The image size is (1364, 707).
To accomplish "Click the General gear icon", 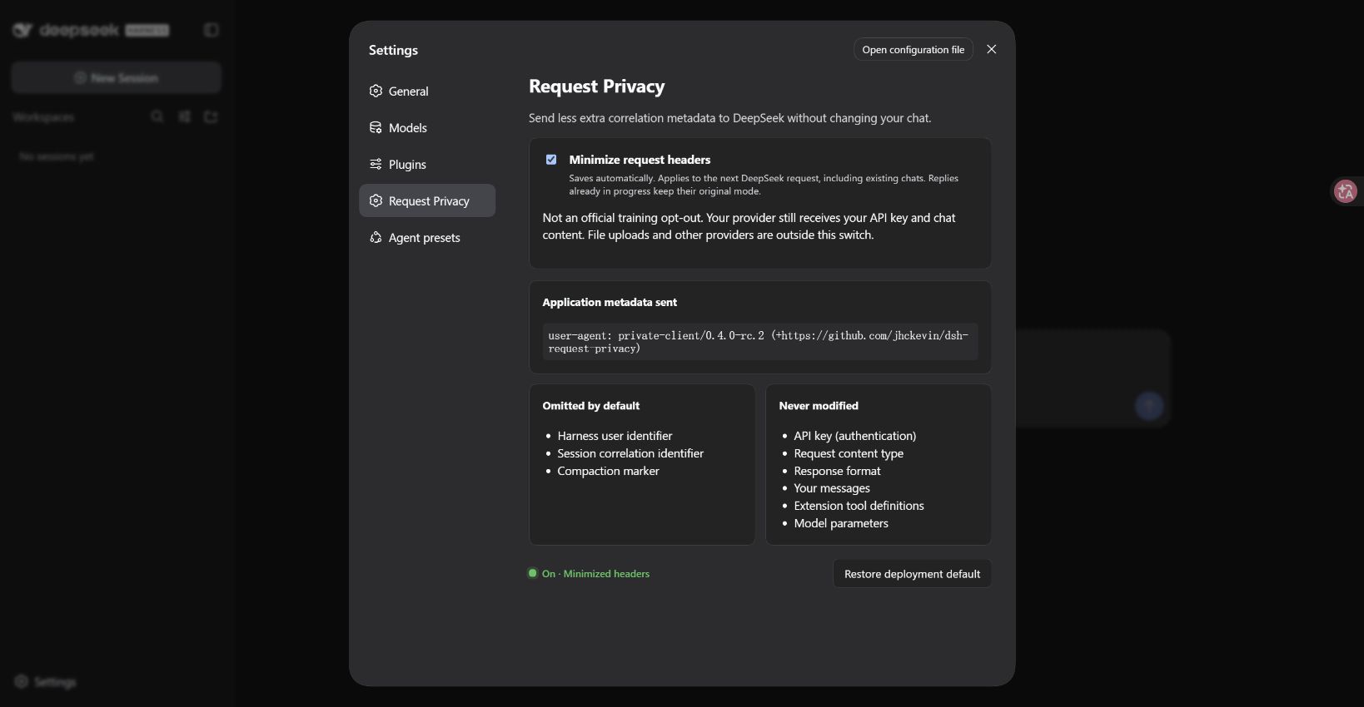I will pyautogui.click(x=376, y=91).
